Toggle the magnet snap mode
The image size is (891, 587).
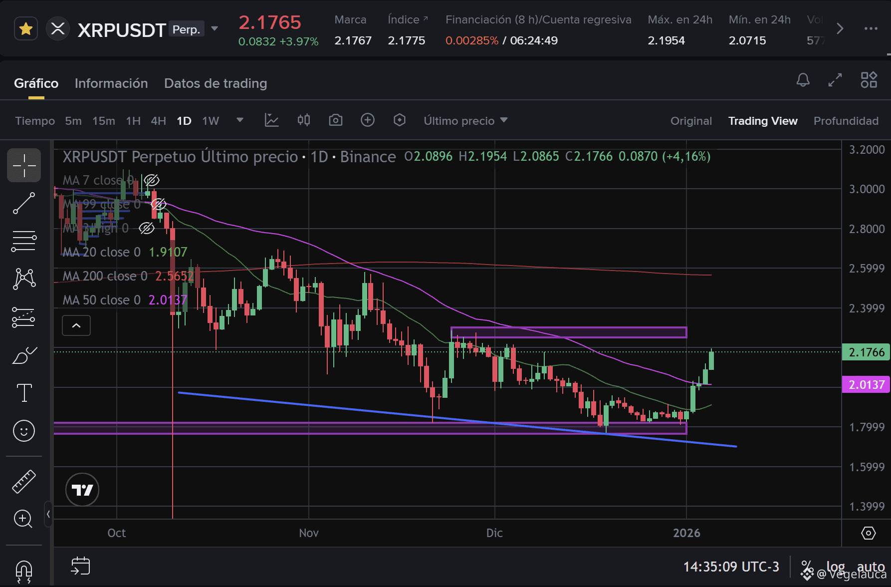coord(24,572)
